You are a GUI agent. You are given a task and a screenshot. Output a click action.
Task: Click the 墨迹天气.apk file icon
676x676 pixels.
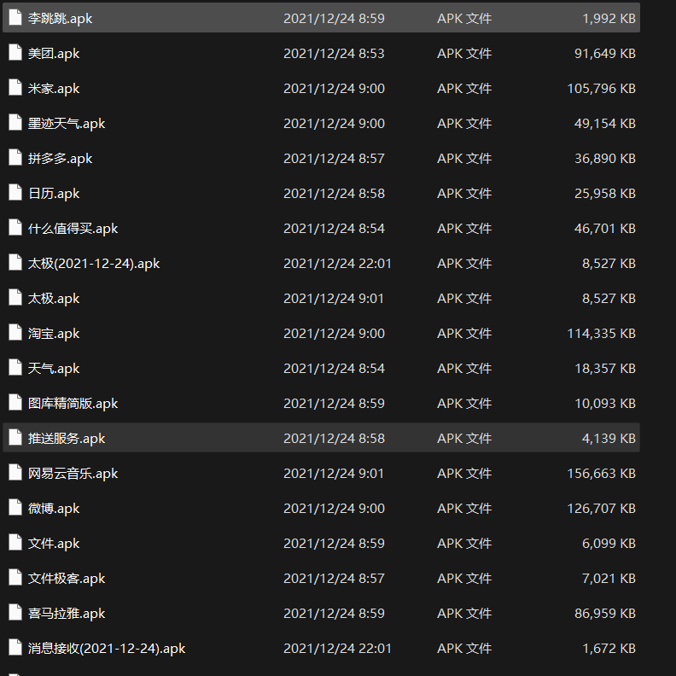click(x=15, y=123)
